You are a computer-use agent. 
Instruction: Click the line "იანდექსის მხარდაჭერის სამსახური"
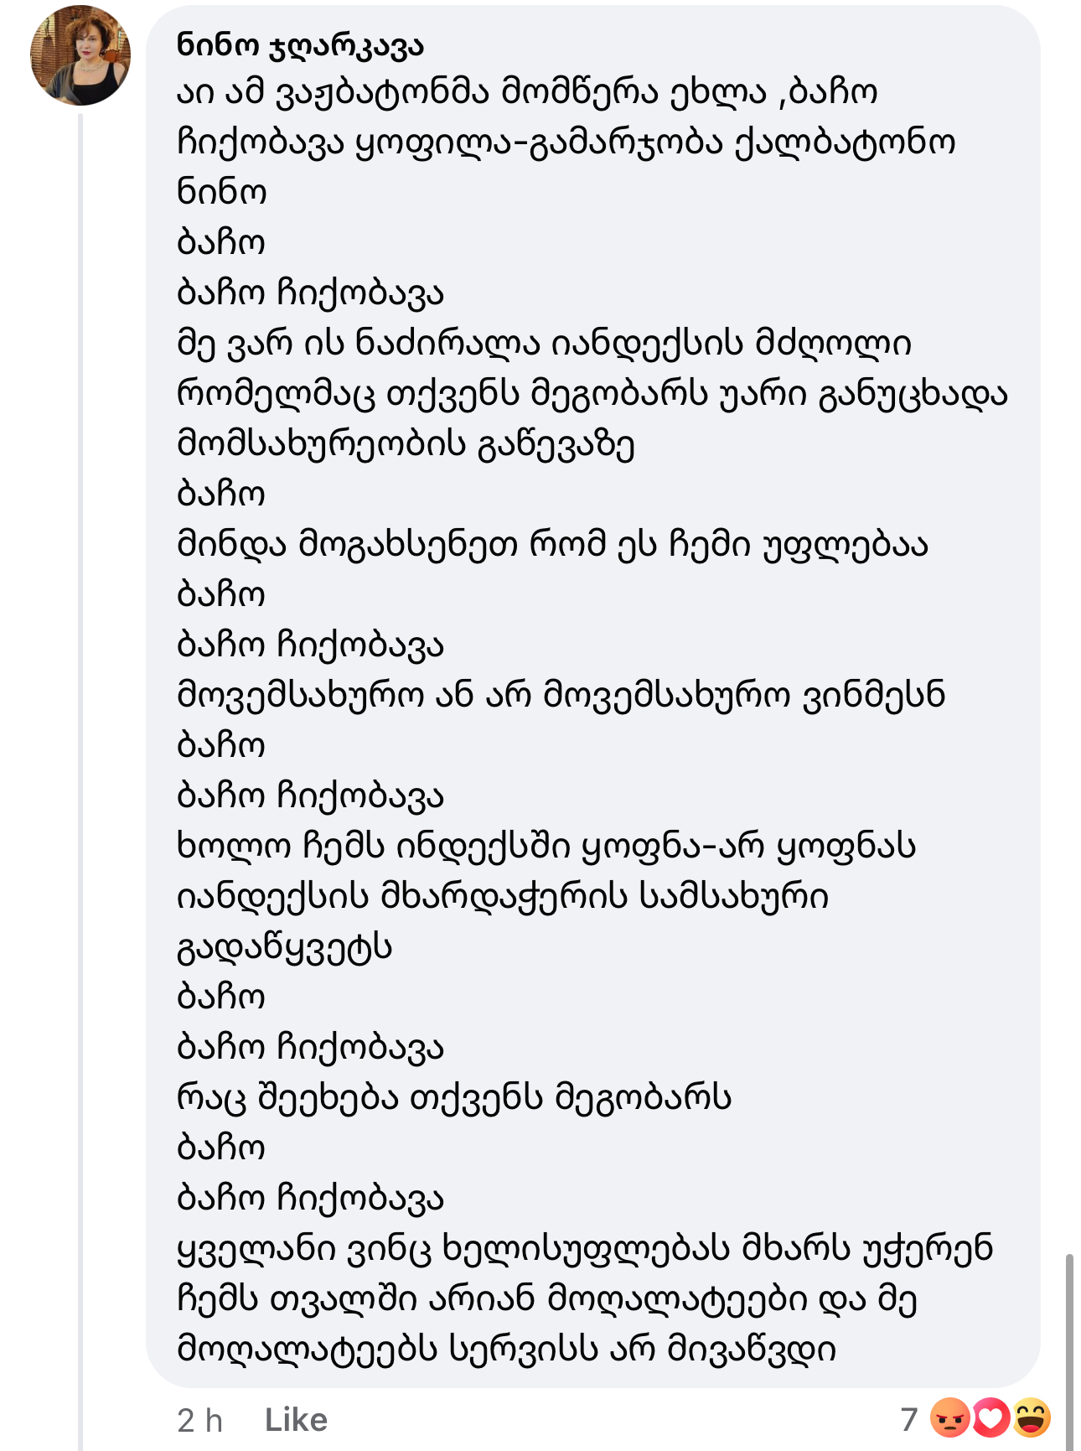point(502,897)
